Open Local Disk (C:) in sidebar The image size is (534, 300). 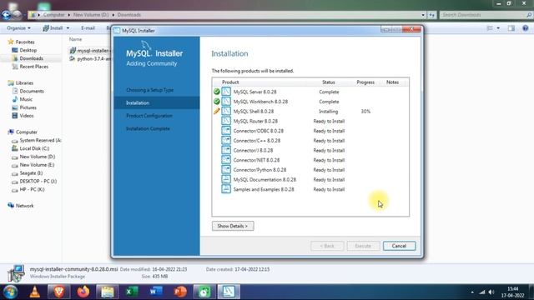(31, 148)
